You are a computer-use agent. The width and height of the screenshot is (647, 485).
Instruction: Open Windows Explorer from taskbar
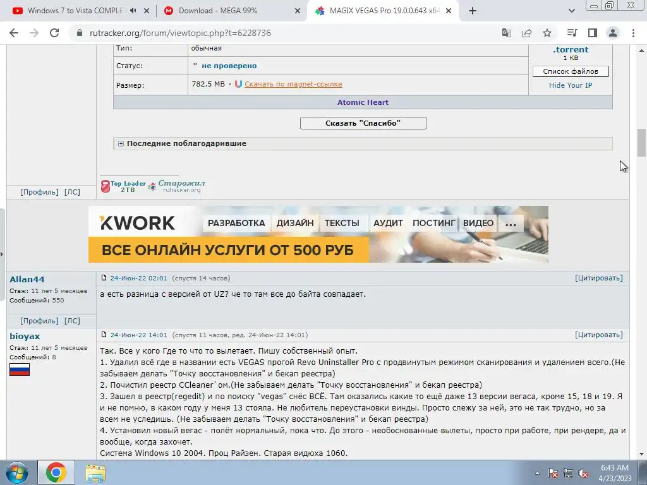click(x=95, y=473)
